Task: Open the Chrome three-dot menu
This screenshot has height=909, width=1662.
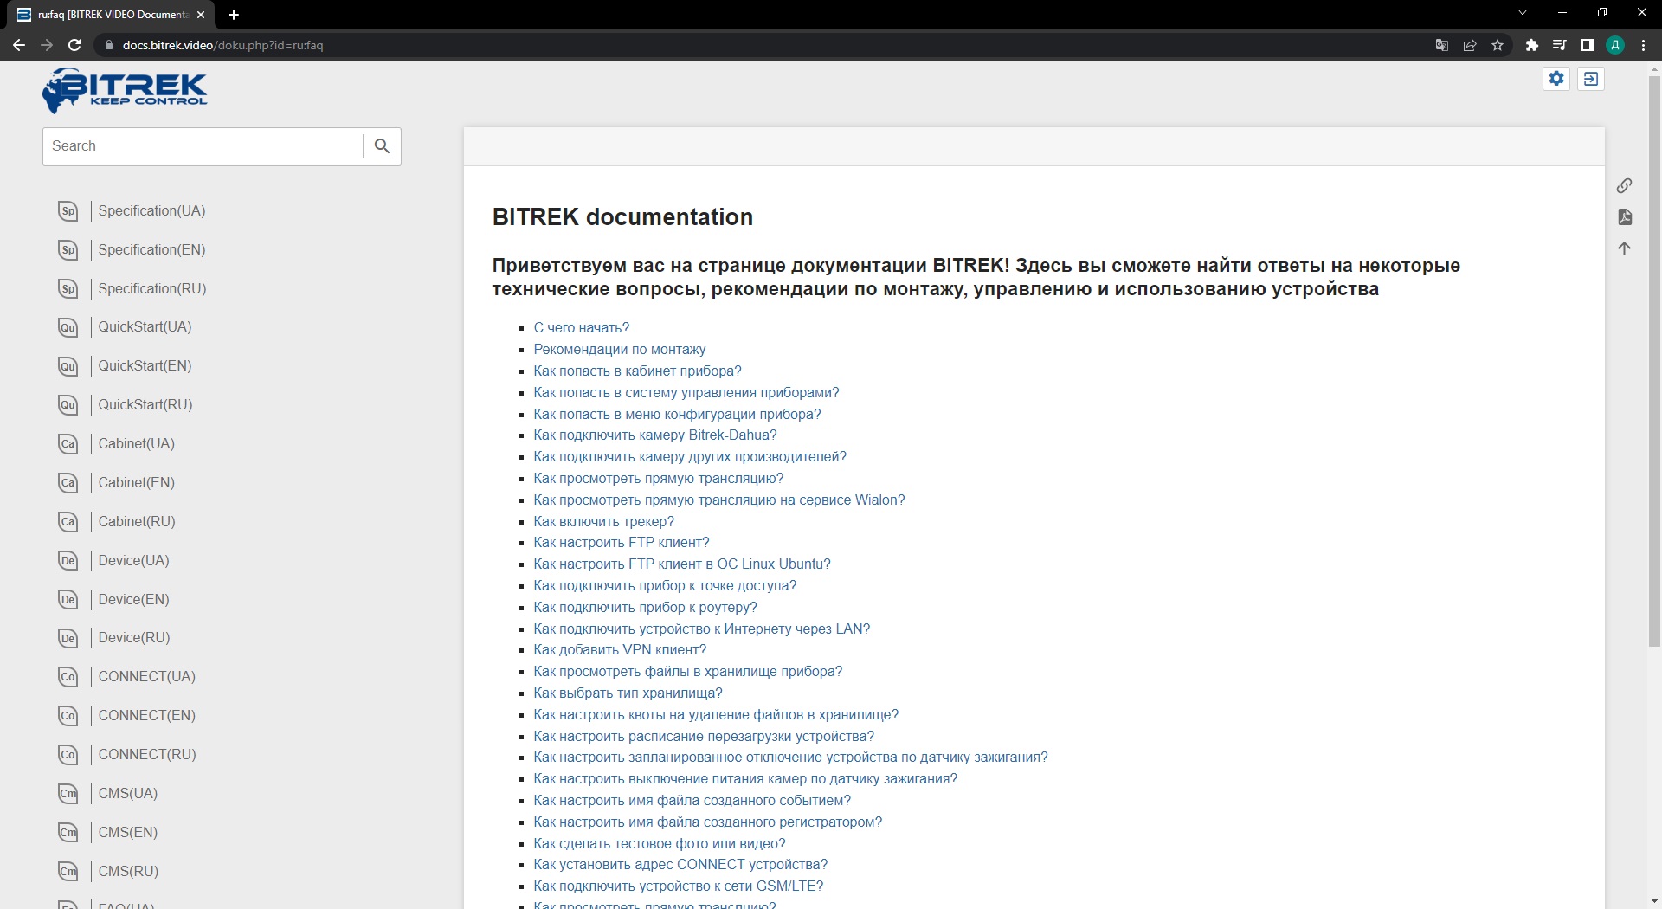Action: pyautogui.click(x=1643, y=45)
